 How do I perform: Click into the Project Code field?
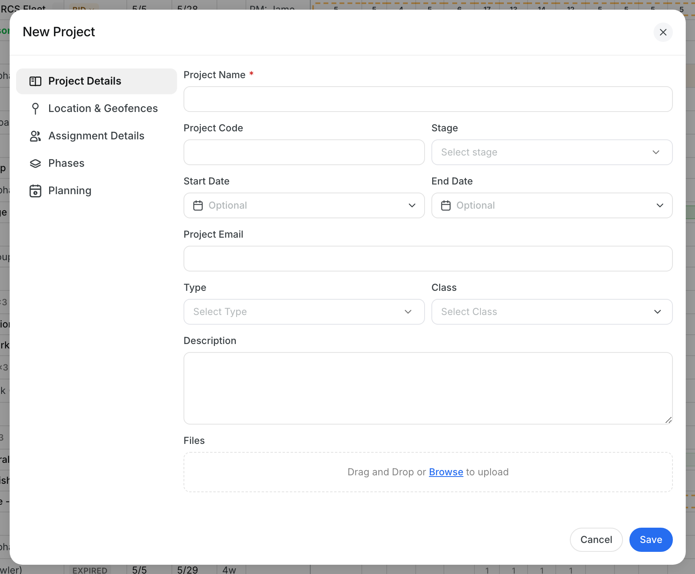point(304,152)
